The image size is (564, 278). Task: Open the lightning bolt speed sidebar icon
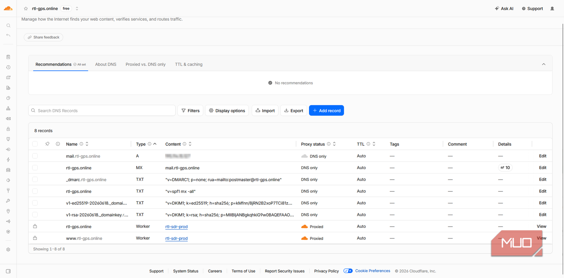coord(8,159)
